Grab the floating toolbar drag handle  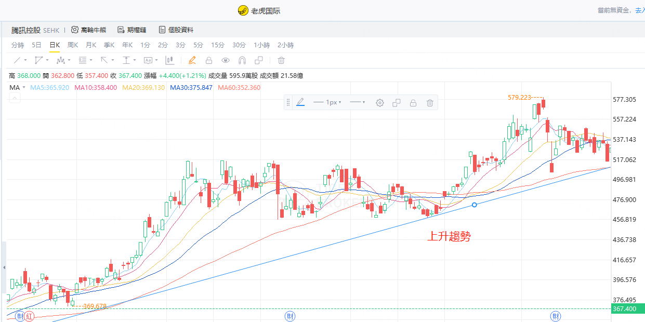point(288,103)
